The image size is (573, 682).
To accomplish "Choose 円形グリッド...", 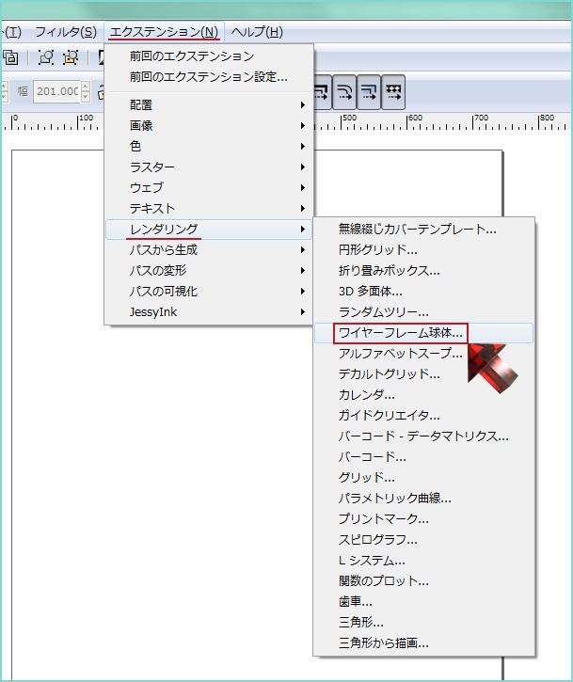I will tap(423, 249).
